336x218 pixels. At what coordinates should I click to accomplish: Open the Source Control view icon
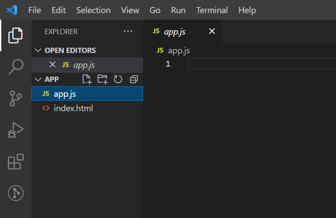pos(16,98)
